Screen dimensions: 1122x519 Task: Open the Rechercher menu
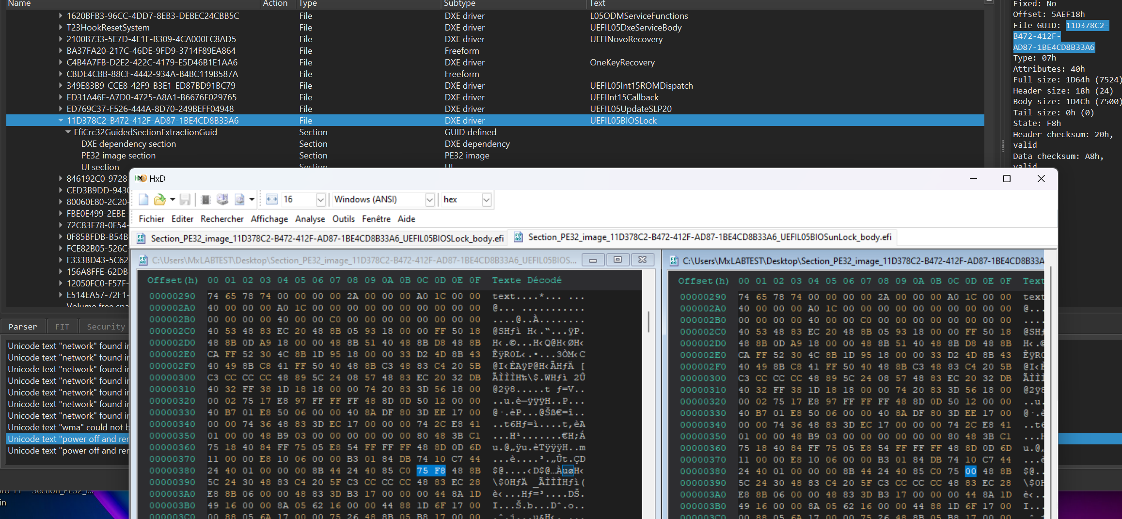[222, 219]
